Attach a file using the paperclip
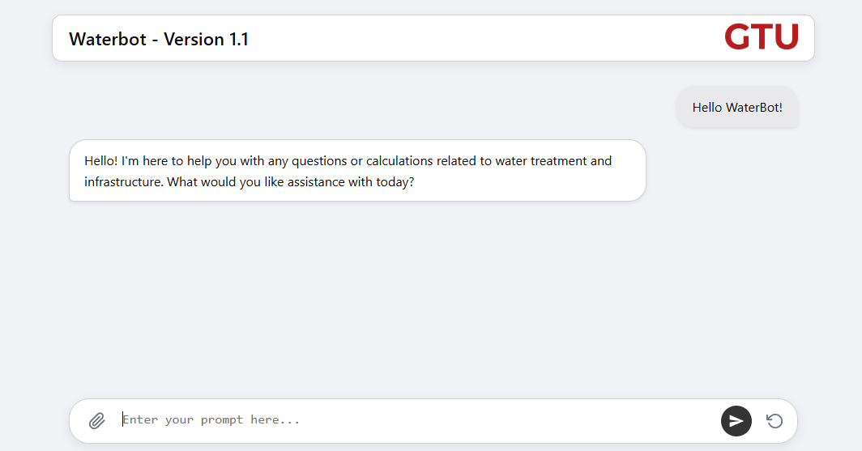 coord(97,421)
